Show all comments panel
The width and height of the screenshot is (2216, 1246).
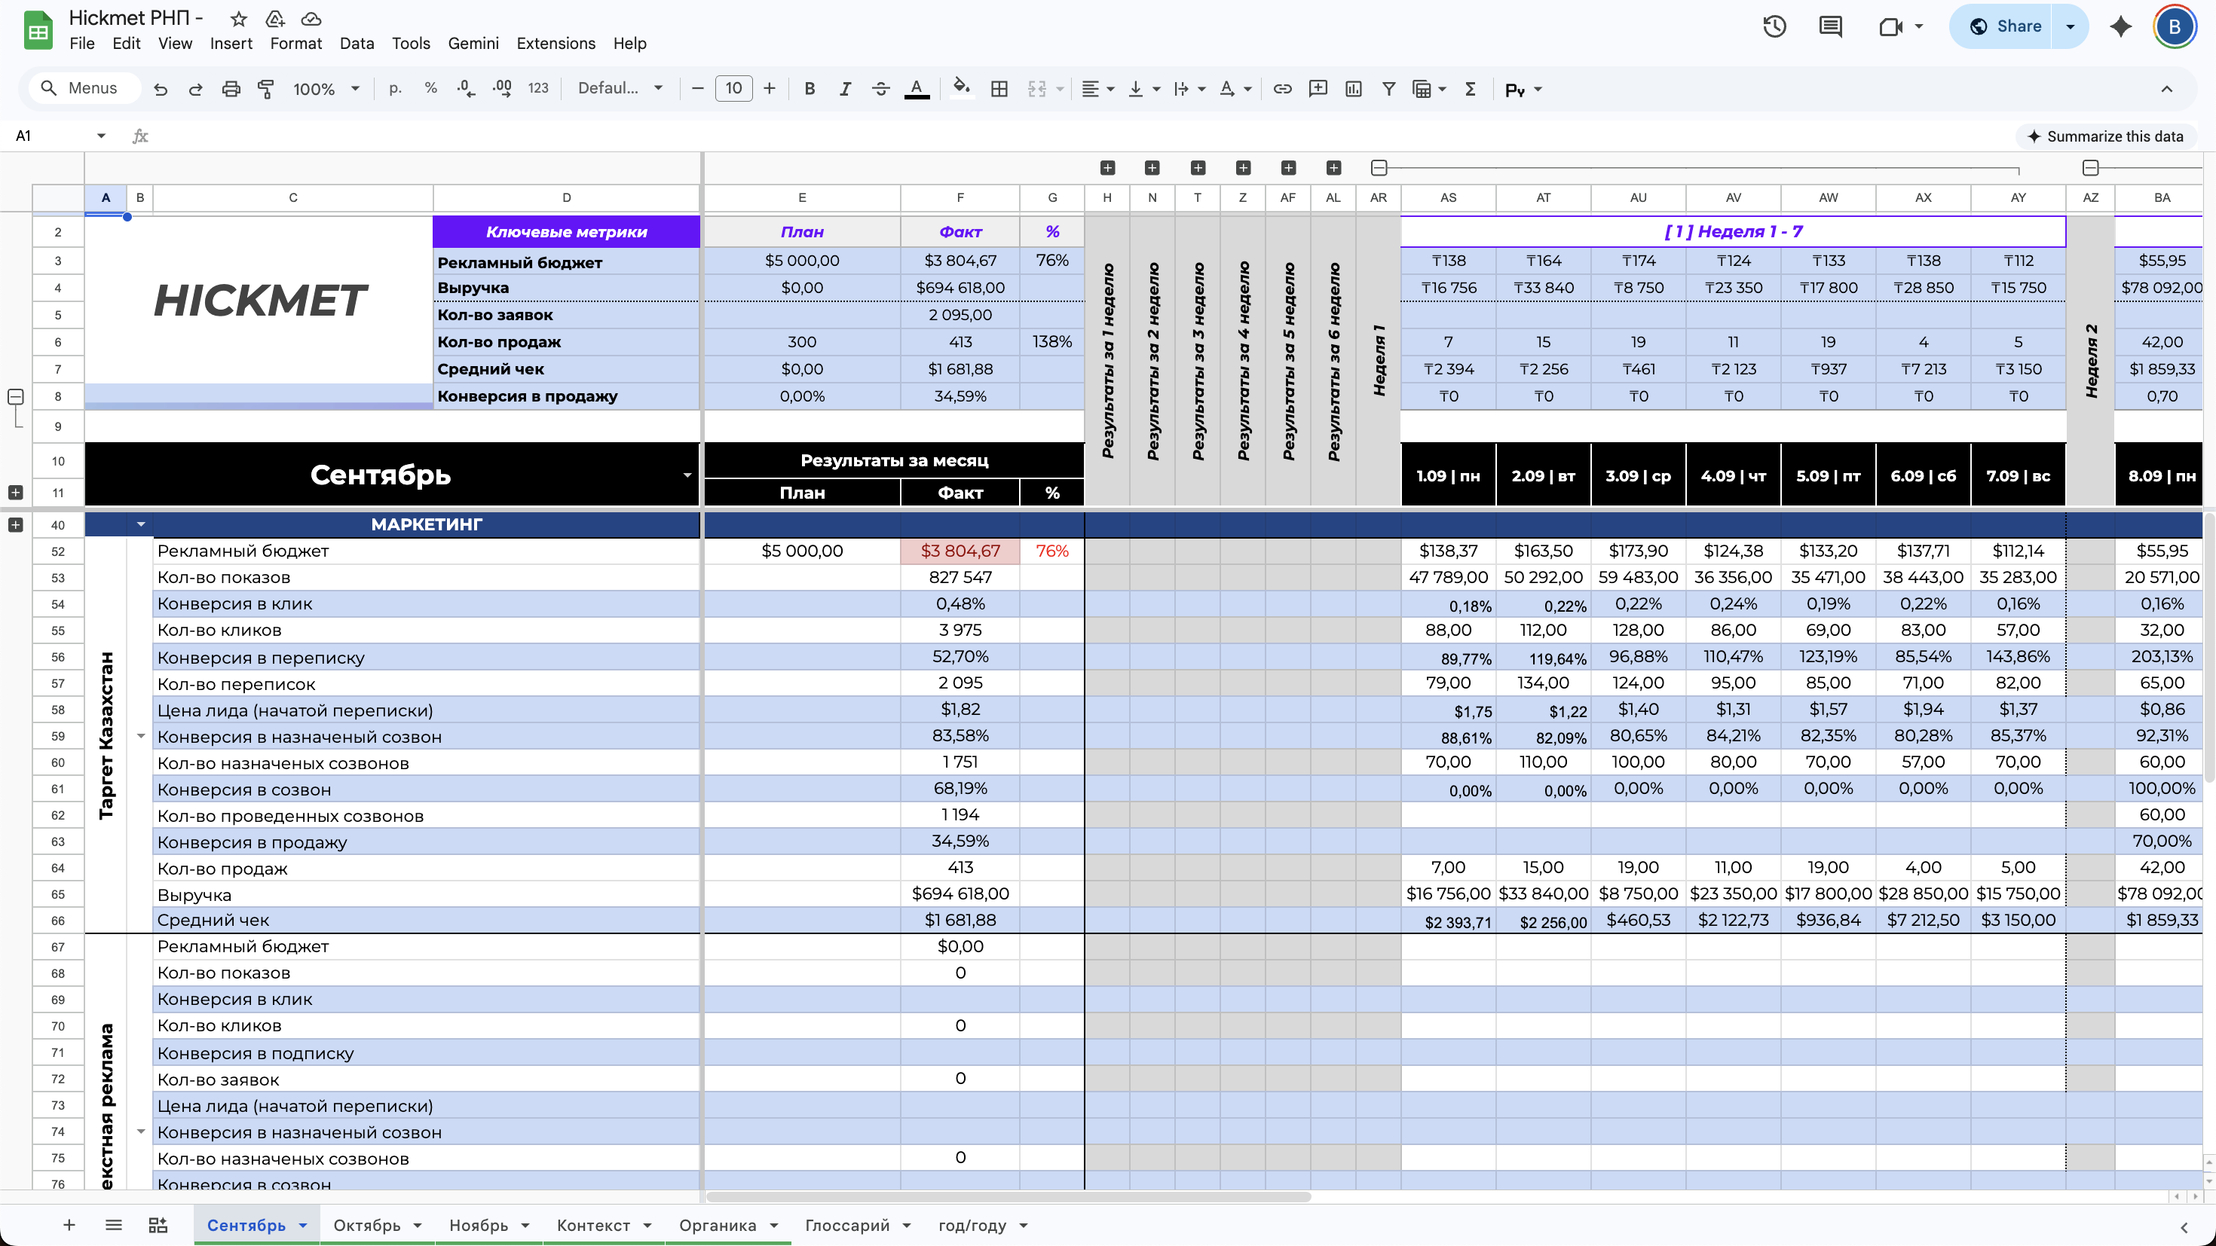(x=1830, y=26)
